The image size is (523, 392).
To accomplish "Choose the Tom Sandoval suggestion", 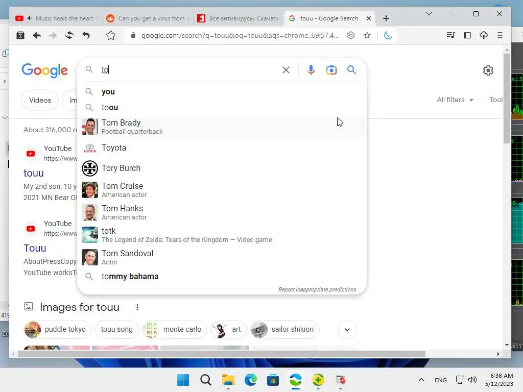I will [x=222, y=257].
